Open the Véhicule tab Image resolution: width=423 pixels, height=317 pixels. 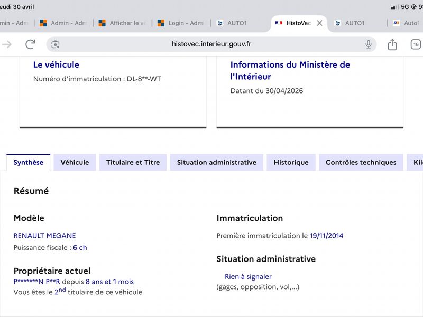coord(75,162)
